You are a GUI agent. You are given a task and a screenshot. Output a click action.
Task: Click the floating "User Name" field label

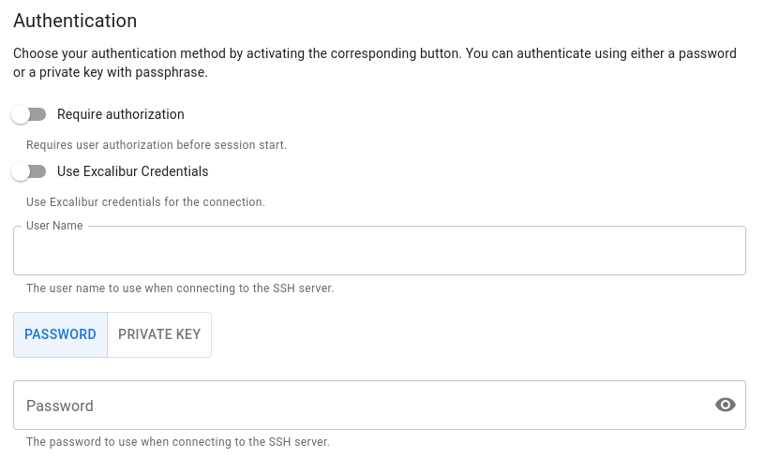[54, 226]
